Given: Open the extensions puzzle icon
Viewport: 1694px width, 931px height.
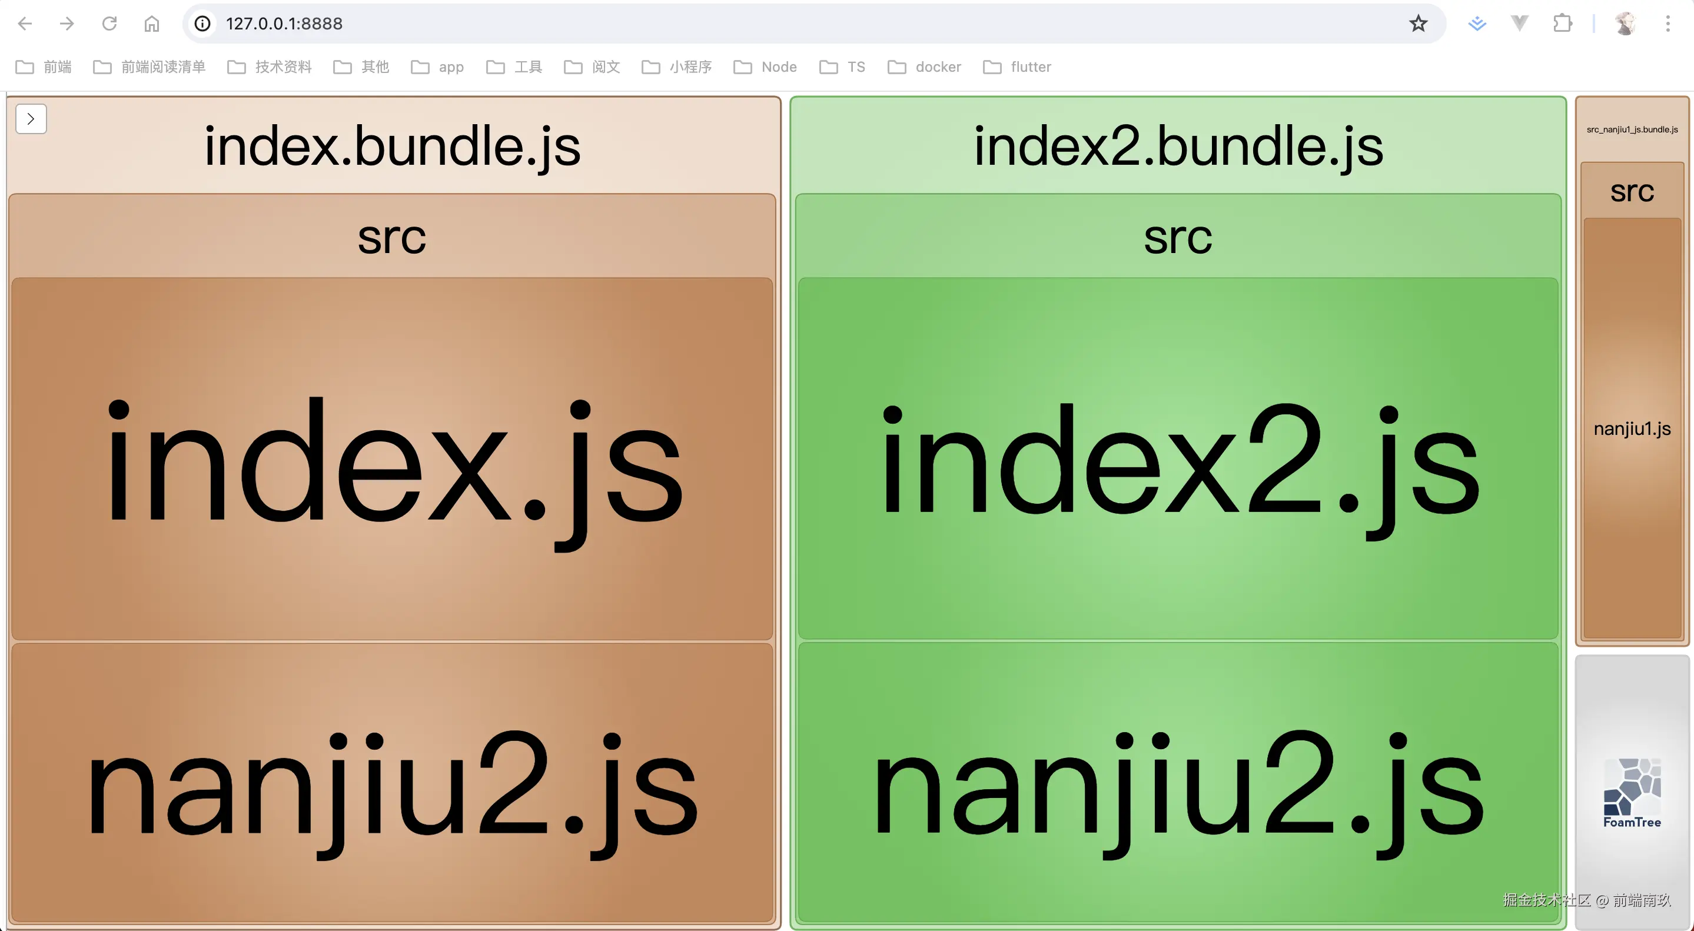Looking at the screenshot, I should (x=1563, y=24).
